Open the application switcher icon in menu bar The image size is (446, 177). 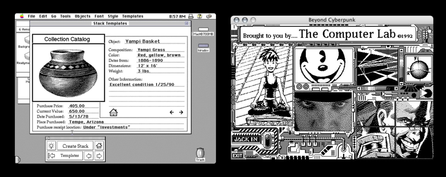pyautogui.click(x=209, y=16)
